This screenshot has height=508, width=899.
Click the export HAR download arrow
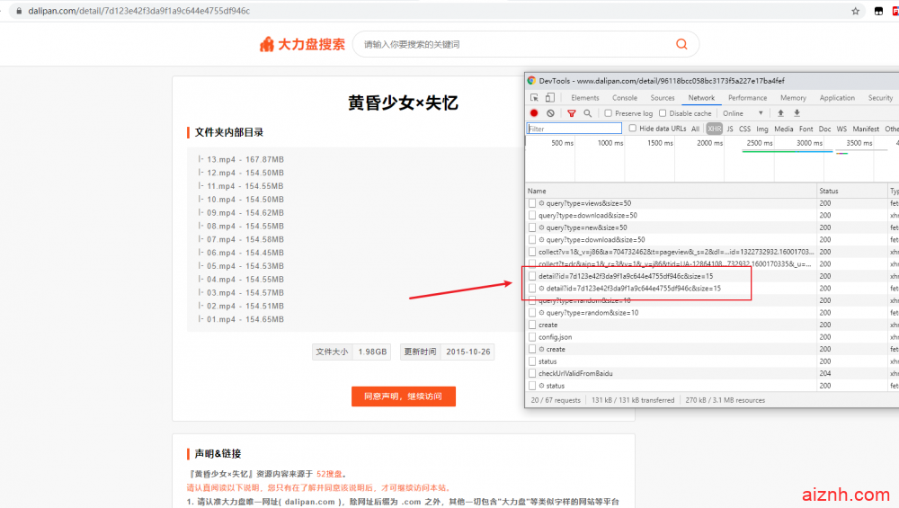pos(797,113)
